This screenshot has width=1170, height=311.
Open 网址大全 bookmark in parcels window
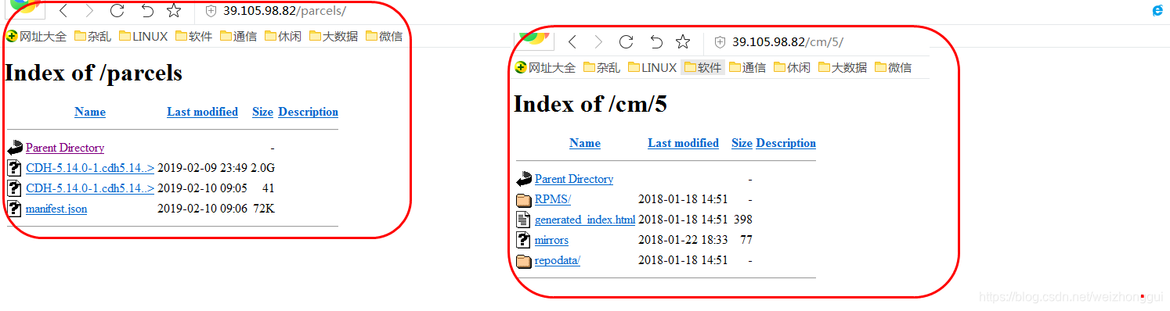36,36
